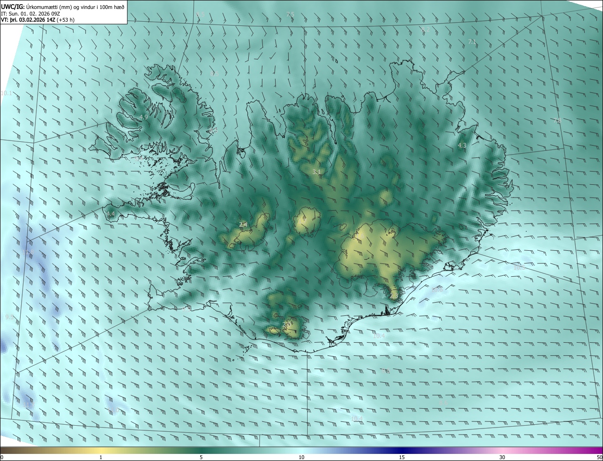Screen dimensions: 603x461
Task: Click the colorbar tick label '30'
Action: point(502,457)
